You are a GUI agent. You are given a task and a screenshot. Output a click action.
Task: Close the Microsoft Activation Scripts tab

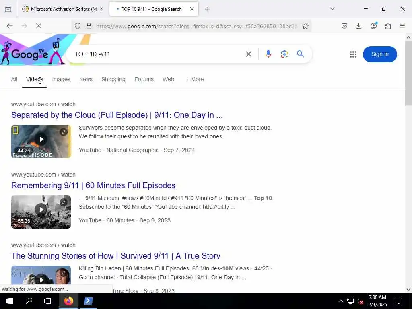click(101, 9)
